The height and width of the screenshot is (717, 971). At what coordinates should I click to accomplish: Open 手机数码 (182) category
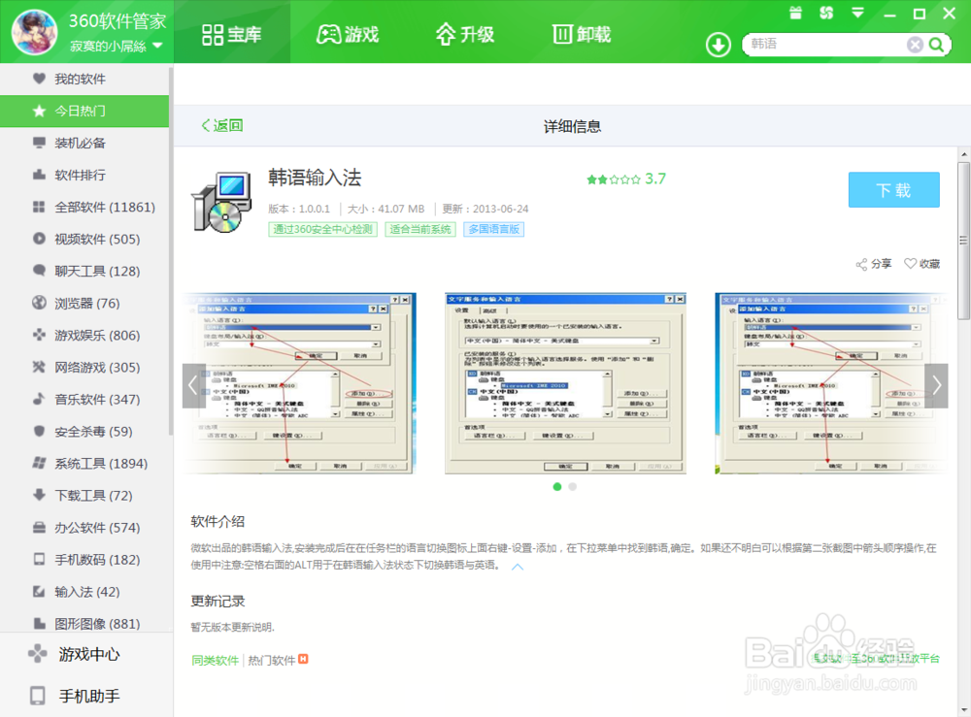pos(84,560)
